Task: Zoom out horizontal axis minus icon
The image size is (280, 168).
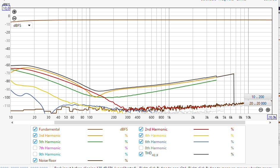Action: pyautogui.click(x=261, y=110)
